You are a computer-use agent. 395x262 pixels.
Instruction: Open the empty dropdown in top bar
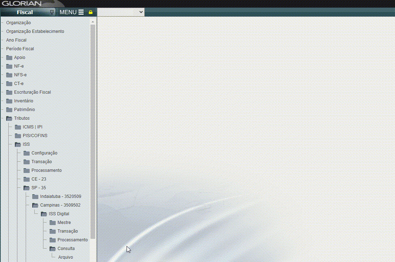[121, 12]
